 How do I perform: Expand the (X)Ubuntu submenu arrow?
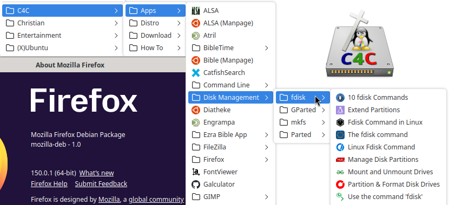(x=116, y=48)
